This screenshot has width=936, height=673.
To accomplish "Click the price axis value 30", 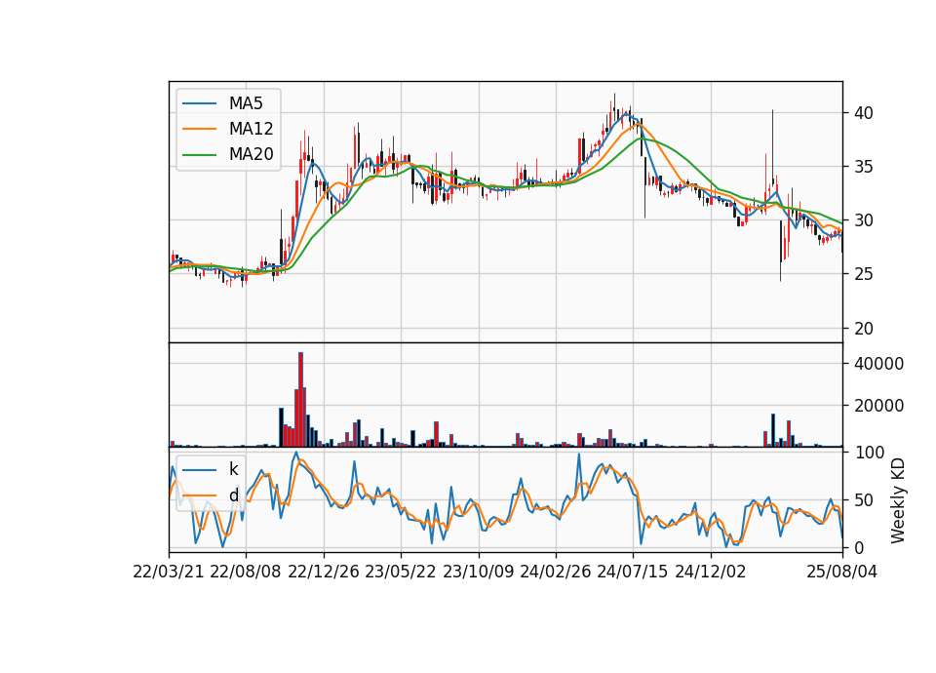I will click(863, 220).
